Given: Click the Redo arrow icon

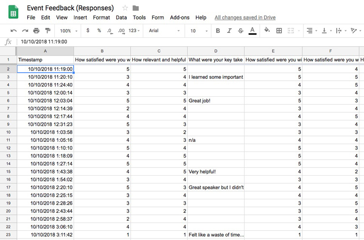Looking at the screenshot, I should coord(25,30).
